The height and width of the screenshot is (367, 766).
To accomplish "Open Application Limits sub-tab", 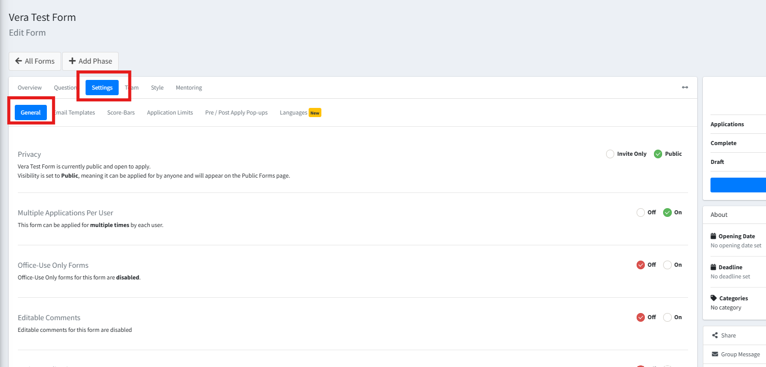I will coord(170,112).
